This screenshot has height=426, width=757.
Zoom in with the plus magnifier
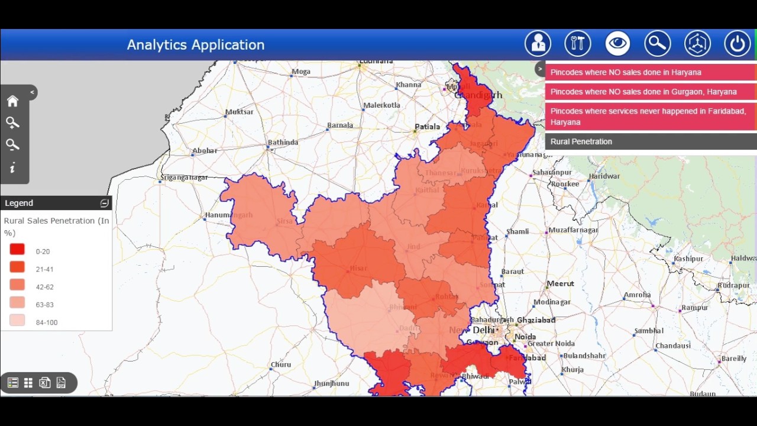[12, 123]
